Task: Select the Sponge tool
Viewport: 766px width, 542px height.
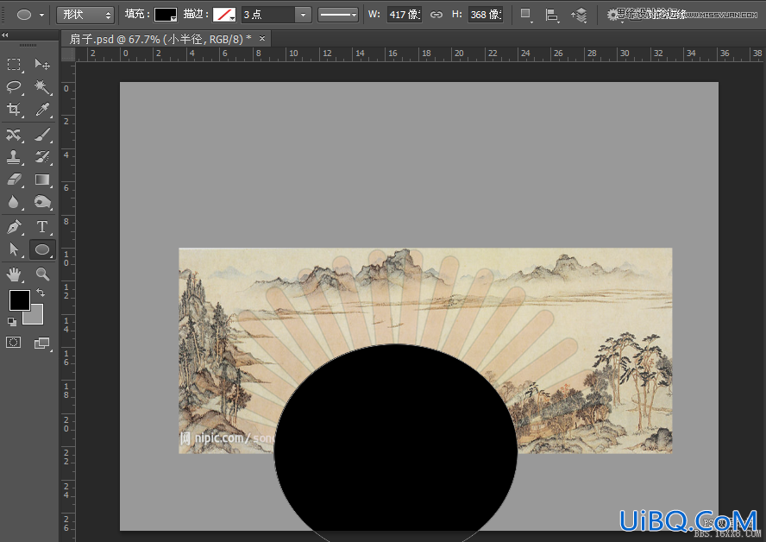Action: tap(42, 202)
